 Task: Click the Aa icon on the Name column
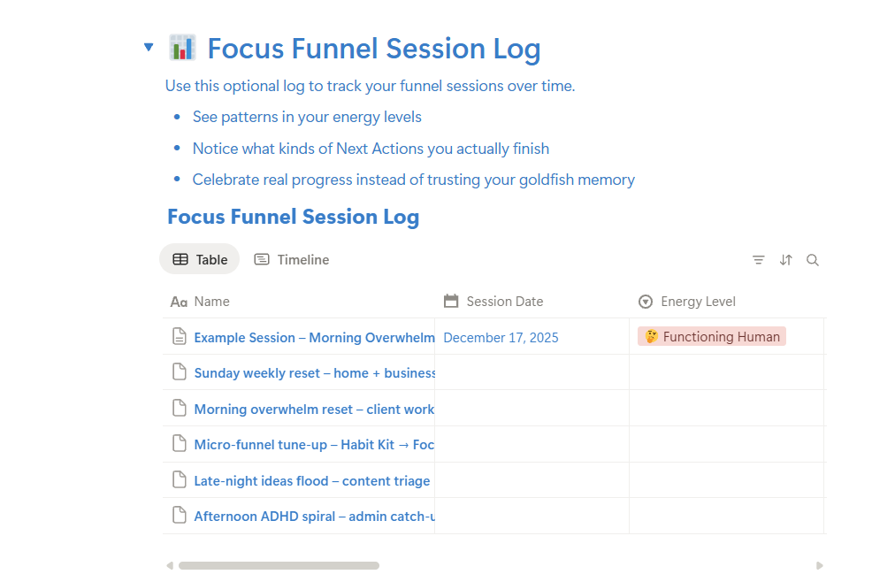(x=178, y=302)
